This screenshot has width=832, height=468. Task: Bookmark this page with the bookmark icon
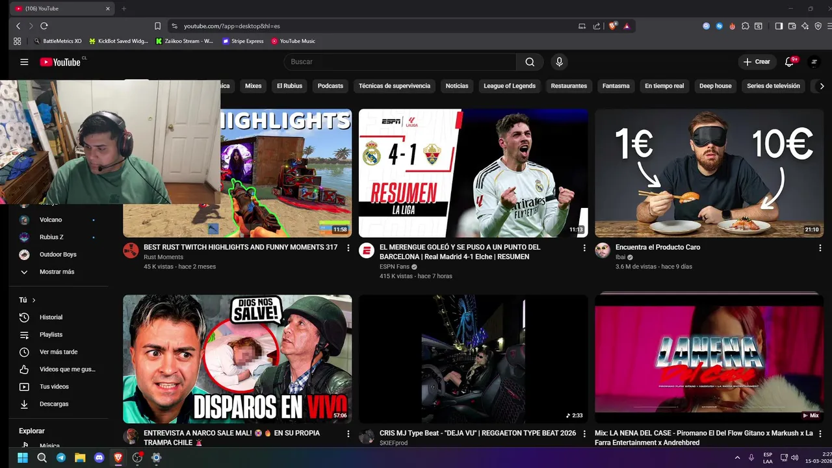157,26
